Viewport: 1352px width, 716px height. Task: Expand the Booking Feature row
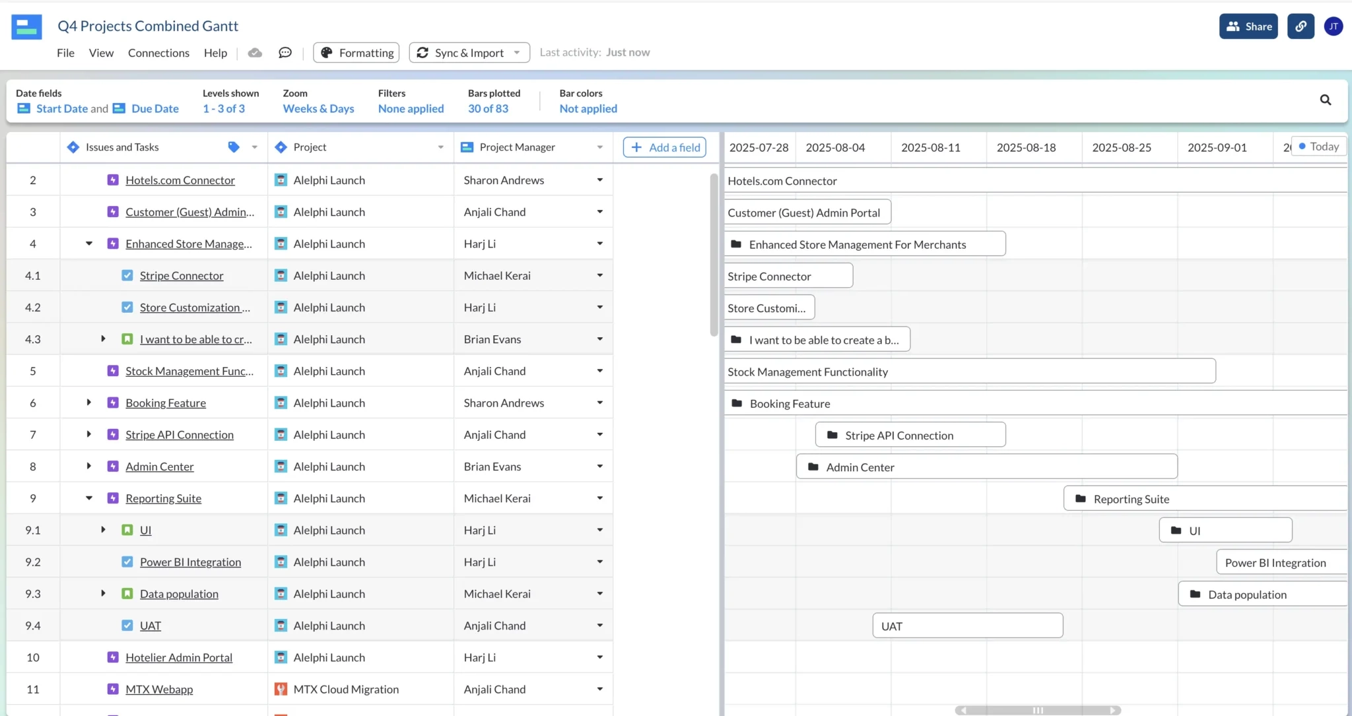click(x=88, y=403)
